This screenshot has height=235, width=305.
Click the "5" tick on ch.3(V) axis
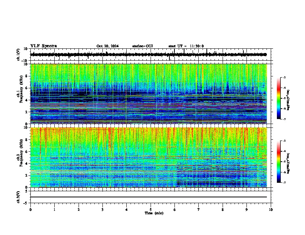27,191
